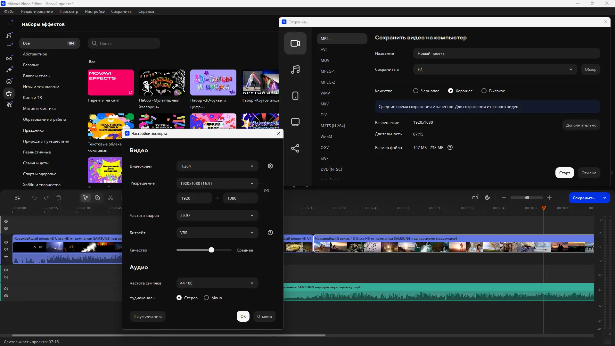This screenshot has height=346, width=615.
Task: Hide the video track using the eye toggle
Action: point(6,242)
